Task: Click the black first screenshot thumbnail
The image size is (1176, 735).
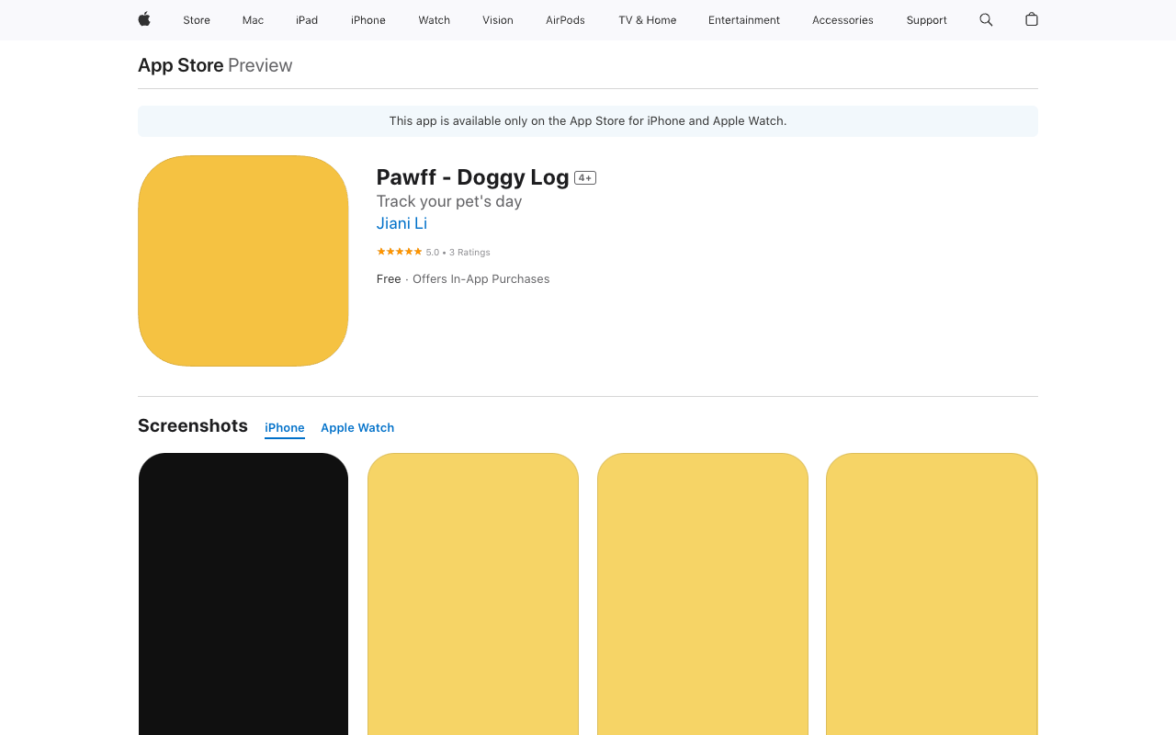Action: pos(243,594)
